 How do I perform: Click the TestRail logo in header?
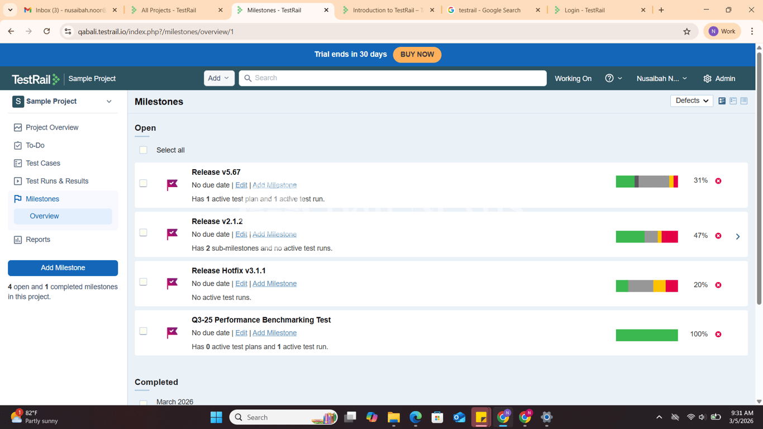[36, 79]
